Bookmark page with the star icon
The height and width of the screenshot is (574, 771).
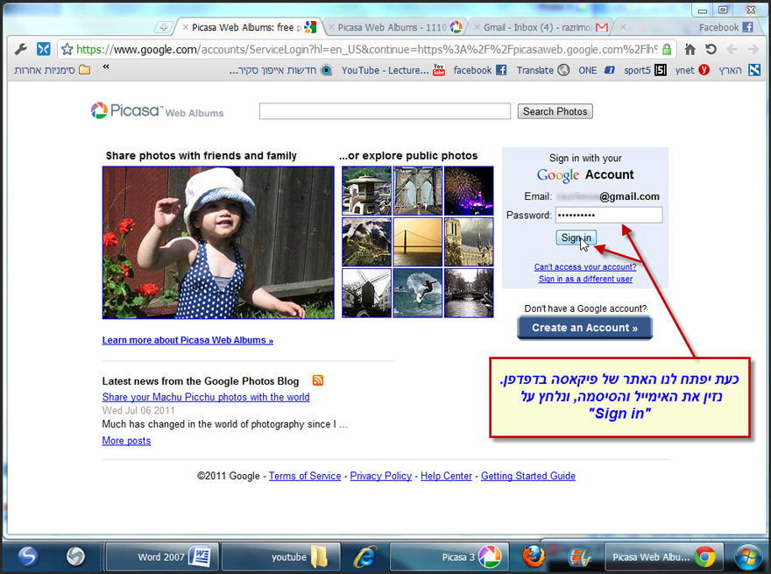(x=67, y=49)
